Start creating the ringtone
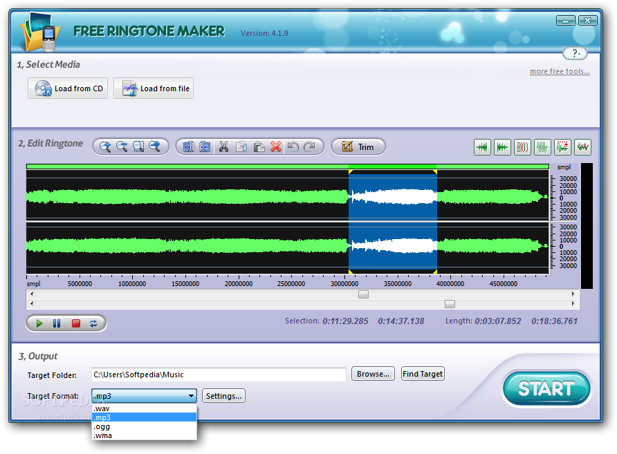 click(x=546, y=388)
